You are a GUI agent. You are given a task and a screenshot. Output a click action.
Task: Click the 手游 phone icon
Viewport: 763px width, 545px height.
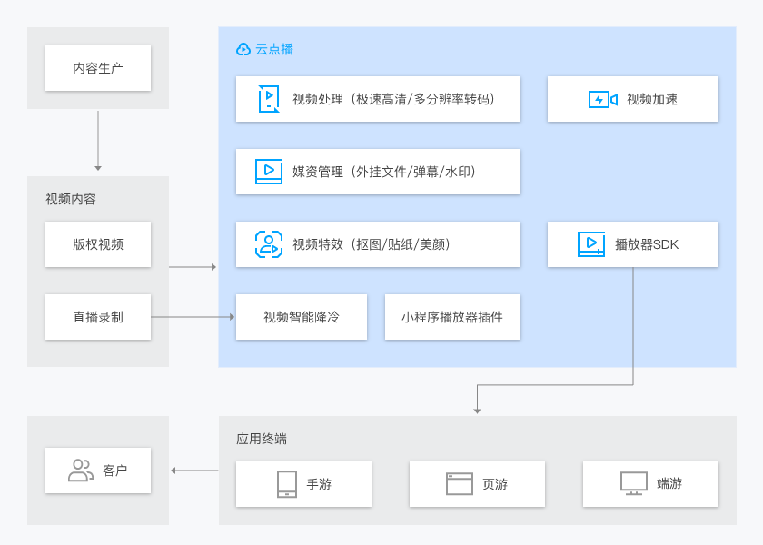click(x=286, y=484)
